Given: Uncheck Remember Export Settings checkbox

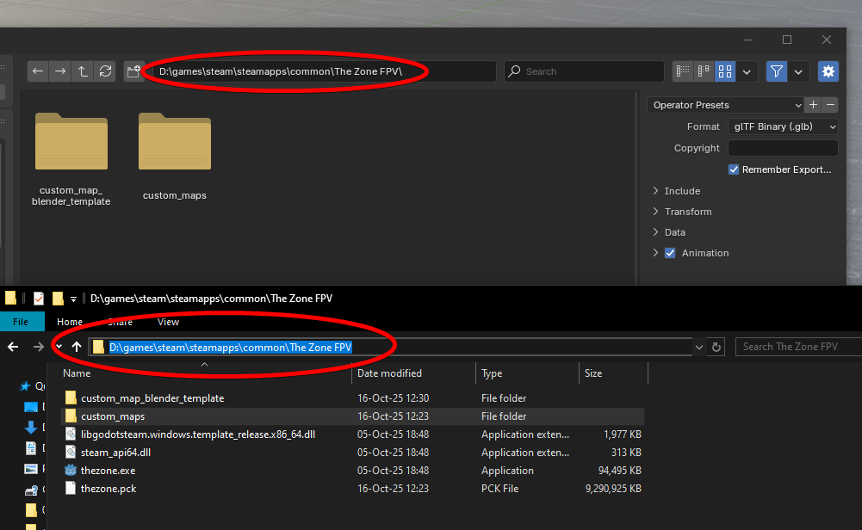Looking at the screenshot, I should point(734,169).
